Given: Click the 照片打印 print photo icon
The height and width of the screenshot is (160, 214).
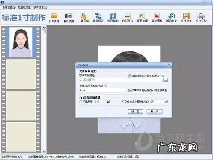Looking at the screenshot, I should click(201, 18).
